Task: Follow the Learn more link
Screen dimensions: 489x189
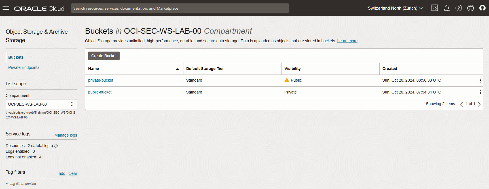Action: (347, 41)
